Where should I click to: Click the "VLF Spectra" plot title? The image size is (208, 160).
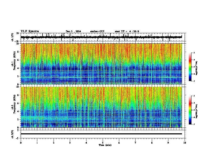(30, 31)
